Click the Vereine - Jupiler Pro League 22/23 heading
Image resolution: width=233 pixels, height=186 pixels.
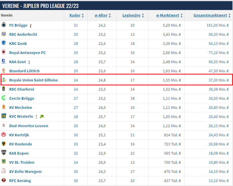pos(40,6)
